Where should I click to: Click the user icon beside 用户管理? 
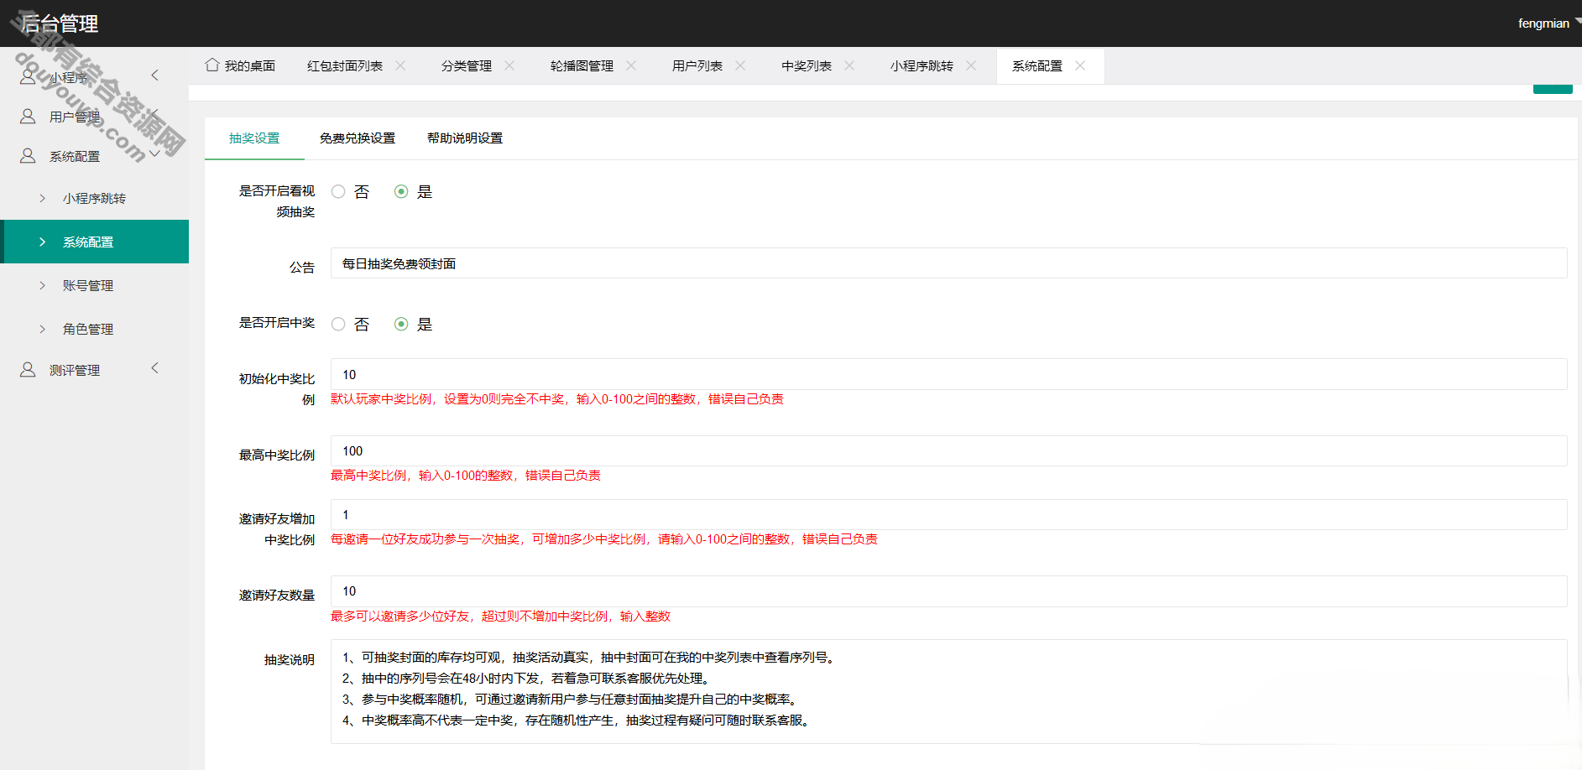click(x=28, y=117)
